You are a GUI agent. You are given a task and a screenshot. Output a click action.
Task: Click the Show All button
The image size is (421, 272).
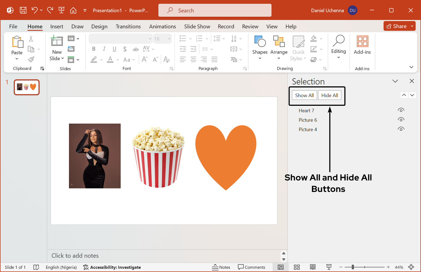coord(304,95)
